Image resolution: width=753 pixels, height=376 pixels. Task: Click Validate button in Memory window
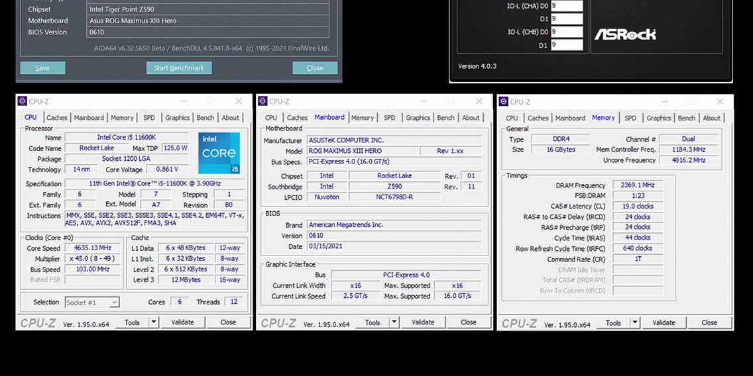tap(664, 323)
